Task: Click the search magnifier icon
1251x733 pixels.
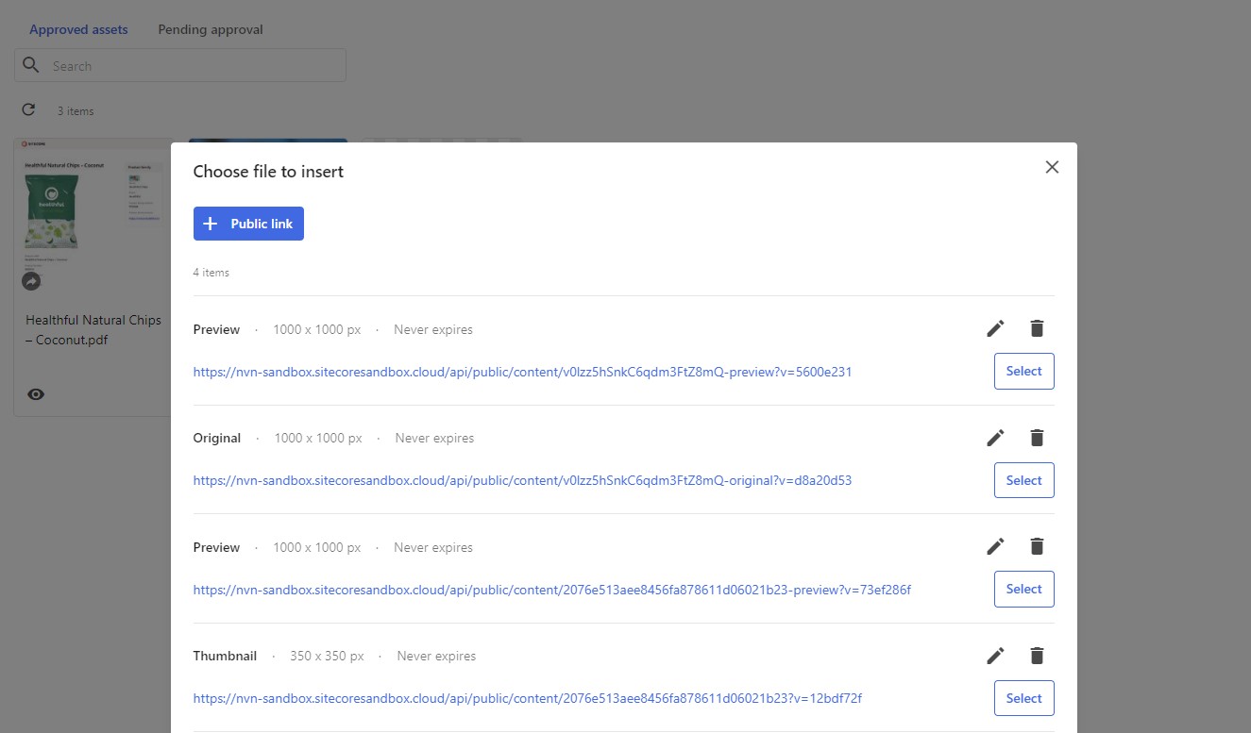Action: click(x=30, y=65)
